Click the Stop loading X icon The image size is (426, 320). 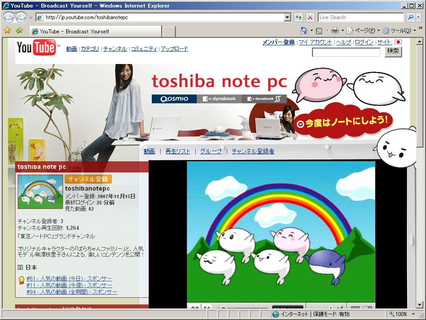[x=310, y=17]
